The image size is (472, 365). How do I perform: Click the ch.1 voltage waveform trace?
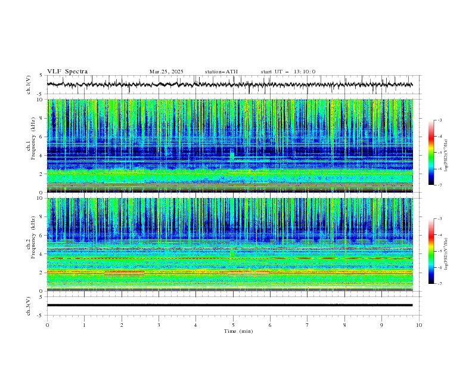(x=229, y=85)
